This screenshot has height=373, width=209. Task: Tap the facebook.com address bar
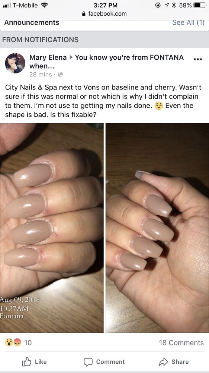[x=104, y=14]
